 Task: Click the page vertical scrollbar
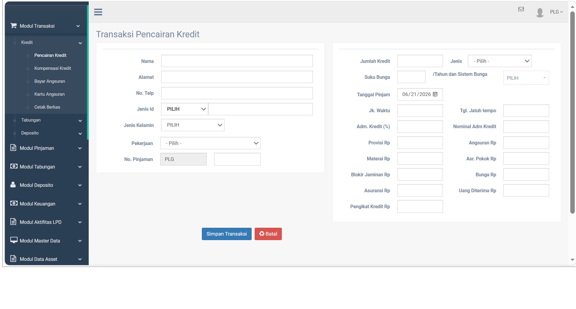pos(572,113)
